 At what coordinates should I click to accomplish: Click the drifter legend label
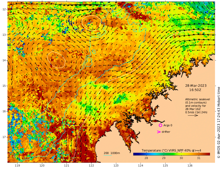pyautogui.click(x=166, y=132)
